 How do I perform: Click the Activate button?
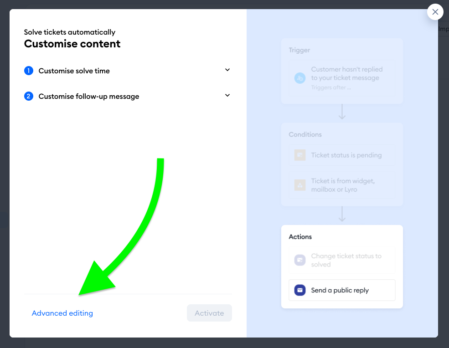[209, 313]
